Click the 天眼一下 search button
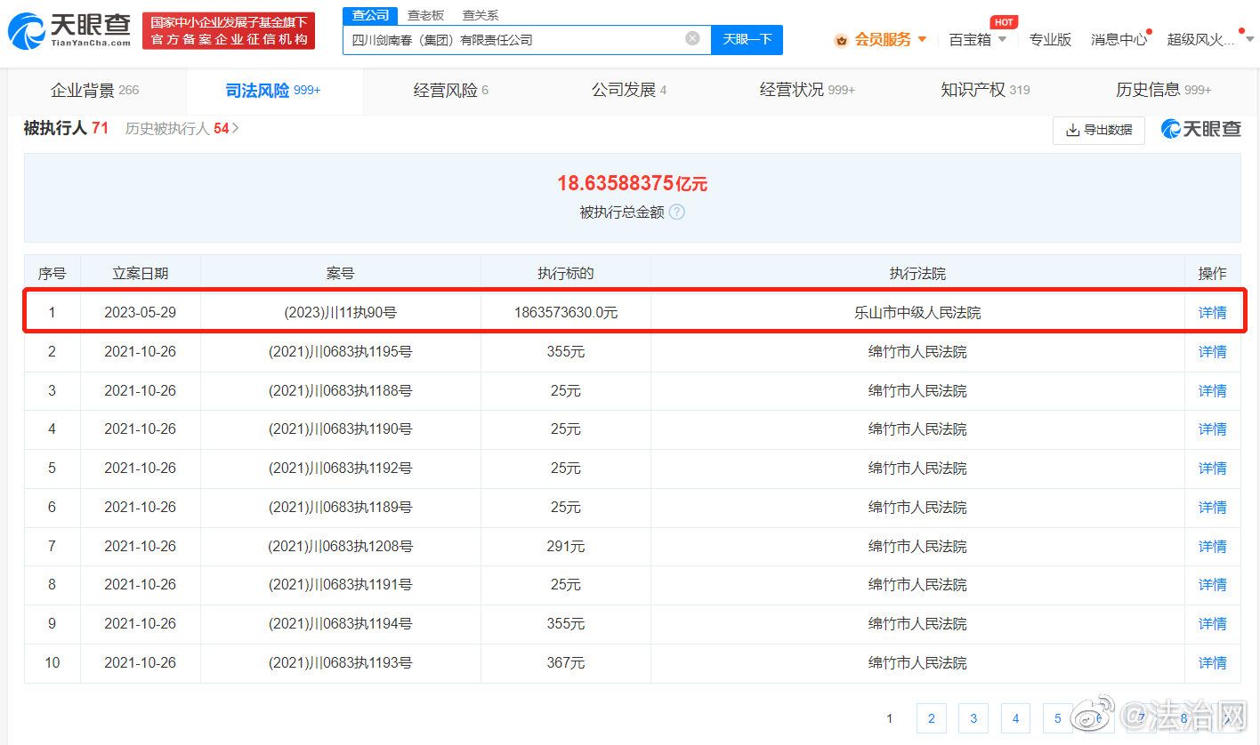1260x745 pixels. click(747, 39)
